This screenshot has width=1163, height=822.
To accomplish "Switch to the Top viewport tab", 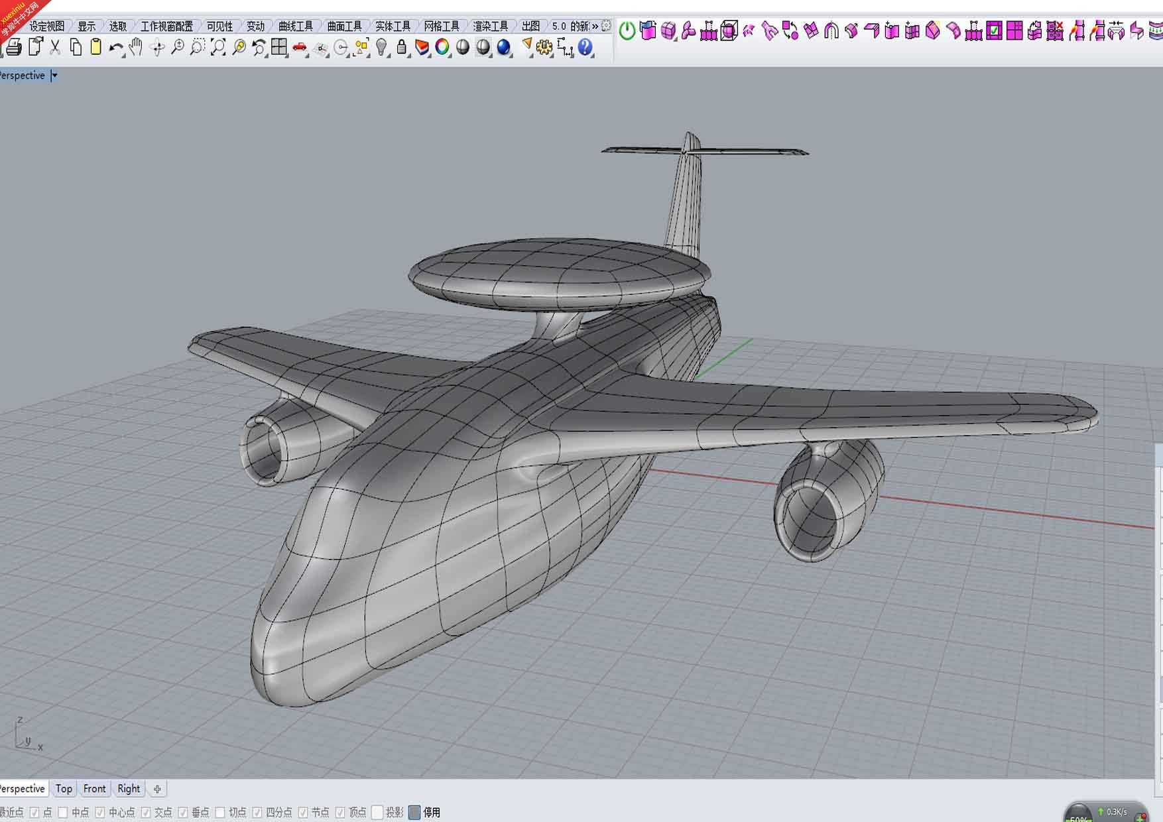I will 64,789.
